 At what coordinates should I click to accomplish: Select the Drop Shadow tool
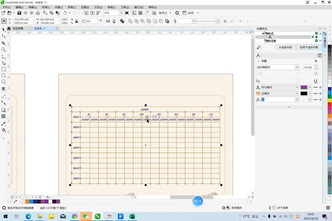point(4,110)
